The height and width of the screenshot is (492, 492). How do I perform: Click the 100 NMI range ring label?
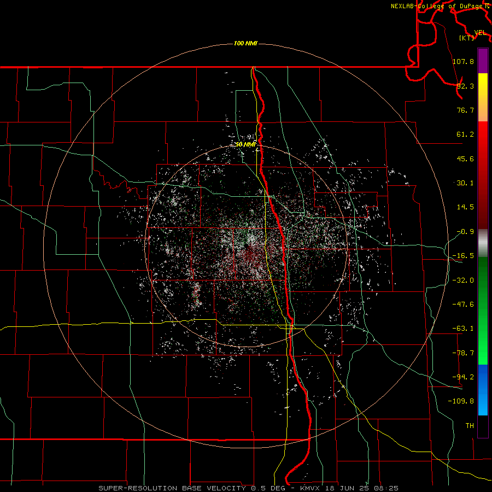coord(245,43)
